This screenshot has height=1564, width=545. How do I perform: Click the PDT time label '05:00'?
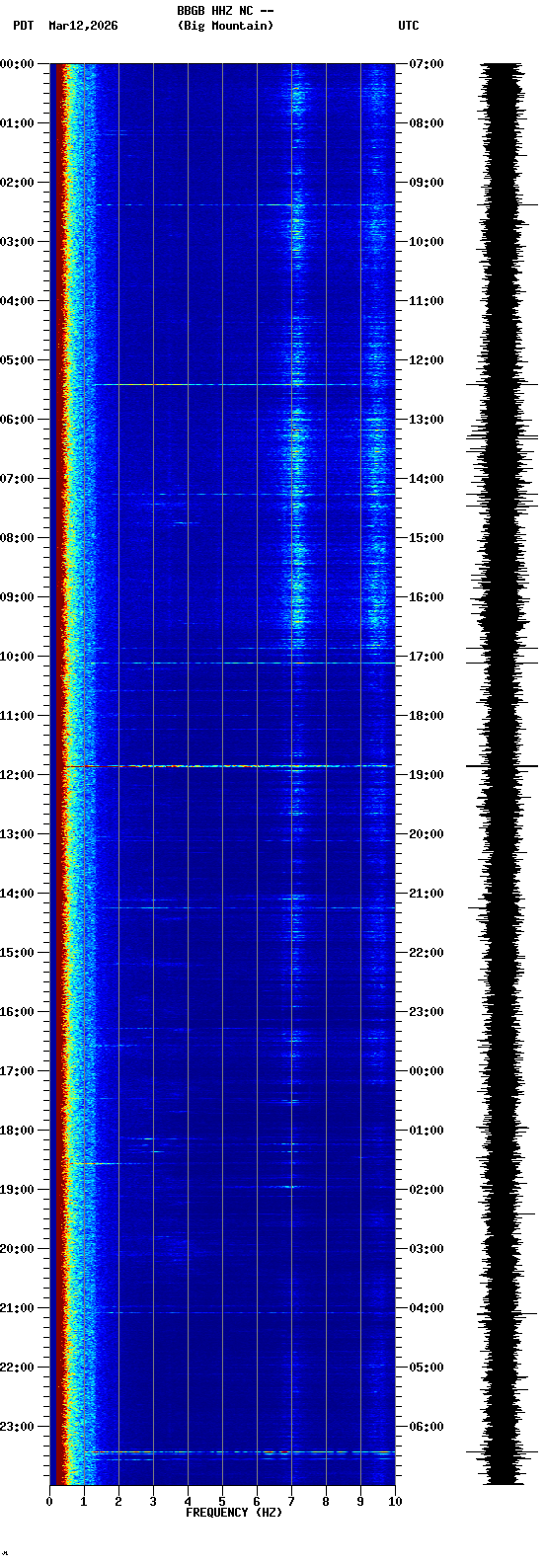point(18,360)
